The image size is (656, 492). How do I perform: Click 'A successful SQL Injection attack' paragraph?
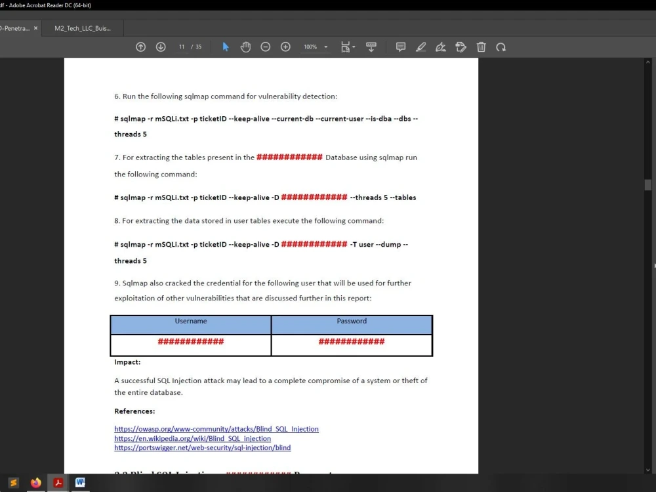271,386
